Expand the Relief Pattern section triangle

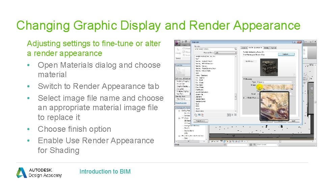[244, 98]
